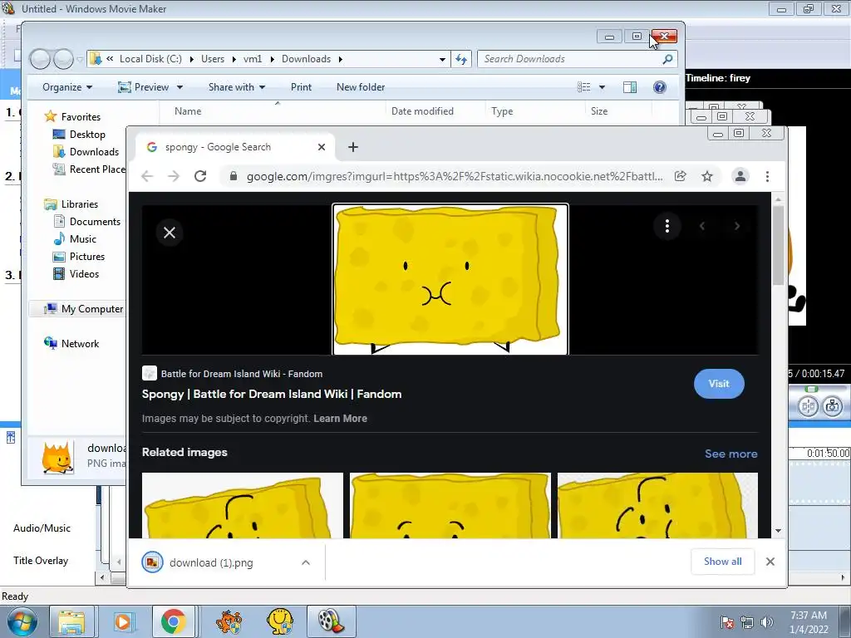The image size is (851, 638).
Task: Create a New folder in Downloads
Action: click(x=361, y=87)
